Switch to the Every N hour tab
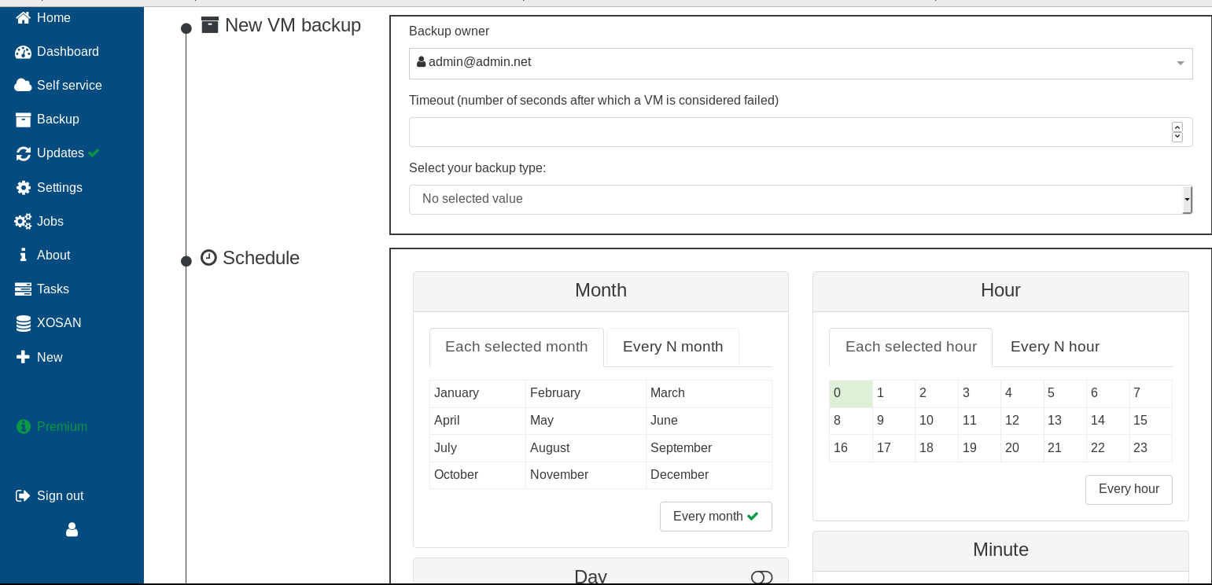The image size is (1212, 585). [x=1055, y=348]
